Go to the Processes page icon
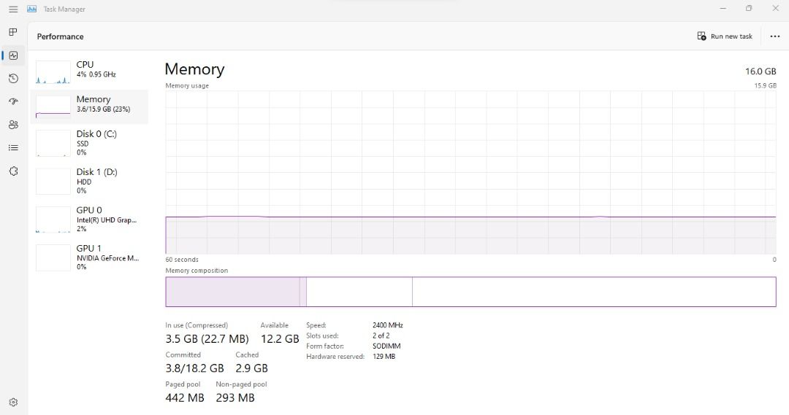 (13, 32)
